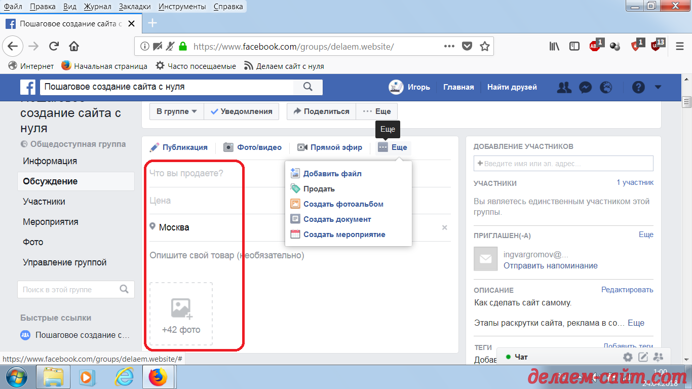This screenshot has width=692, height=389.
Task: Toggle the Notifications checkmark button
Action: (x=242, y=111)
